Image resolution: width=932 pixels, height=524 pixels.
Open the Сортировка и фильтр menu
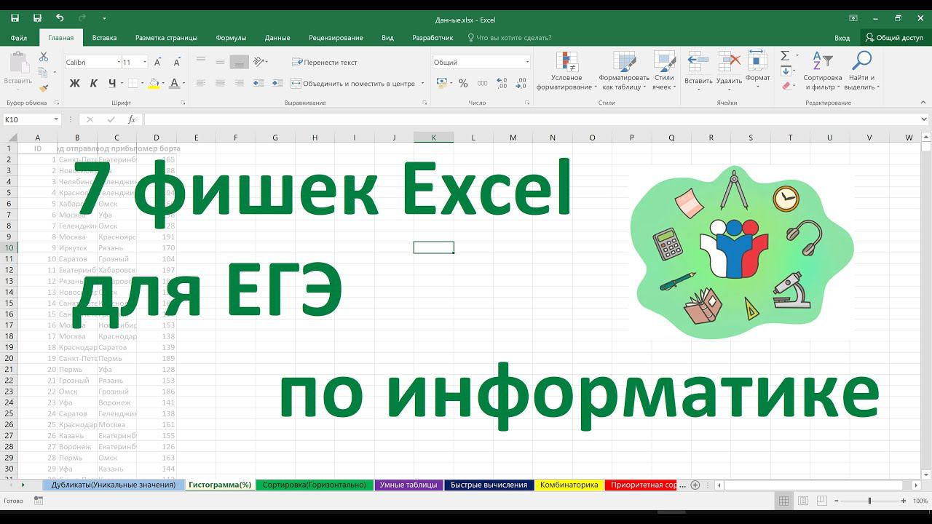click(x=823, y=71)
